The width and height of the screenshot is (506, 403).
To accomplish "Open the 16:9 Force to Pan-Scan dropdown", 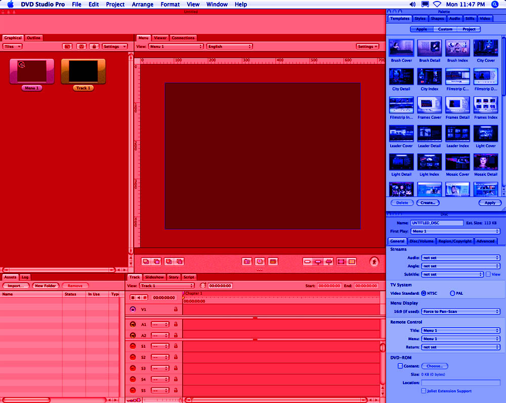I will tap(460, 311).
